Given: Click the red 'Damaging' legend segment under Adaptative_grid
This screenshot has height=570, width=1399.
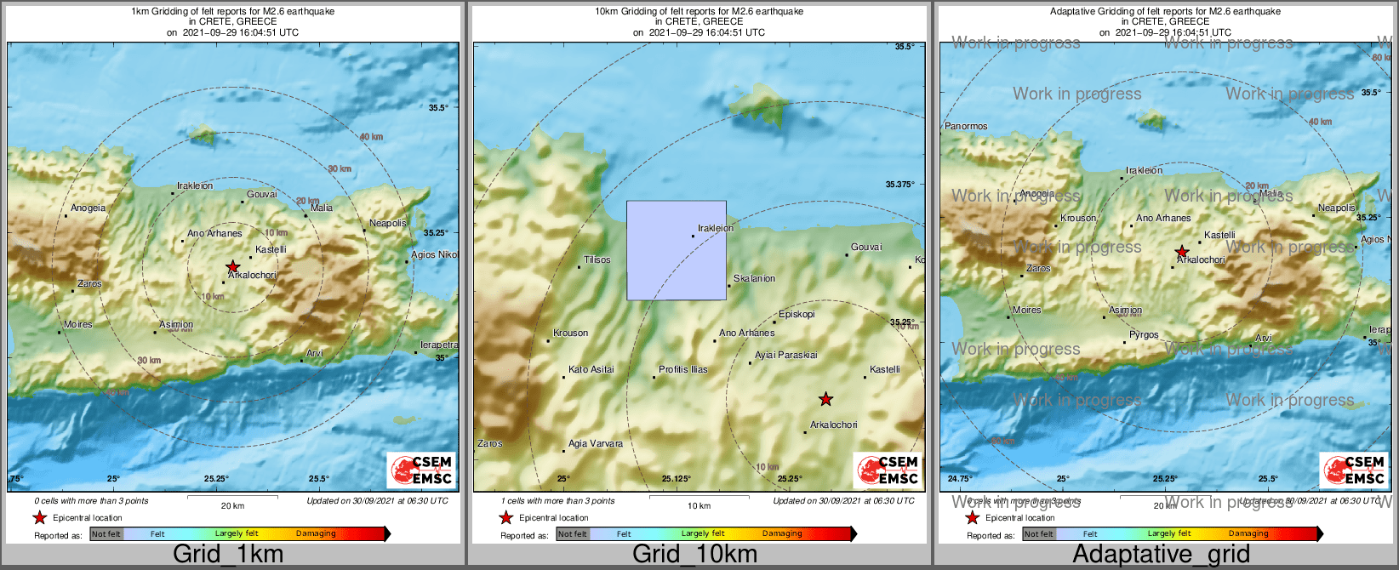Looking at the screenshot, I should tap(1248, 533).
